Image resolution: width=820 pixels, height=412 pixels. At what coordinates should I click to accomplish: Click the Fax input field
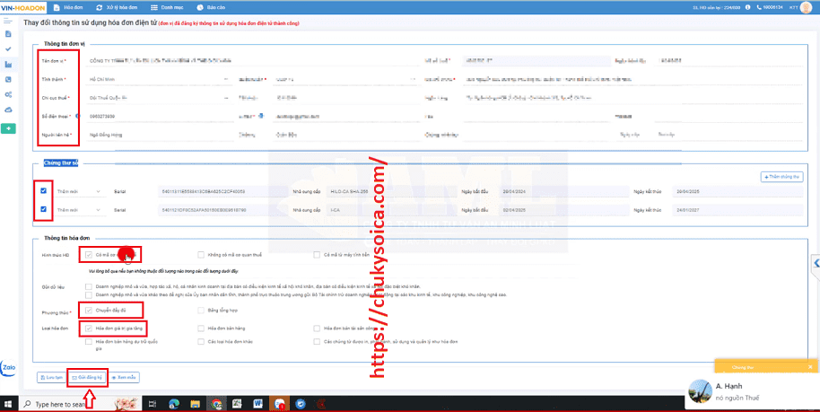click(536, 116)
